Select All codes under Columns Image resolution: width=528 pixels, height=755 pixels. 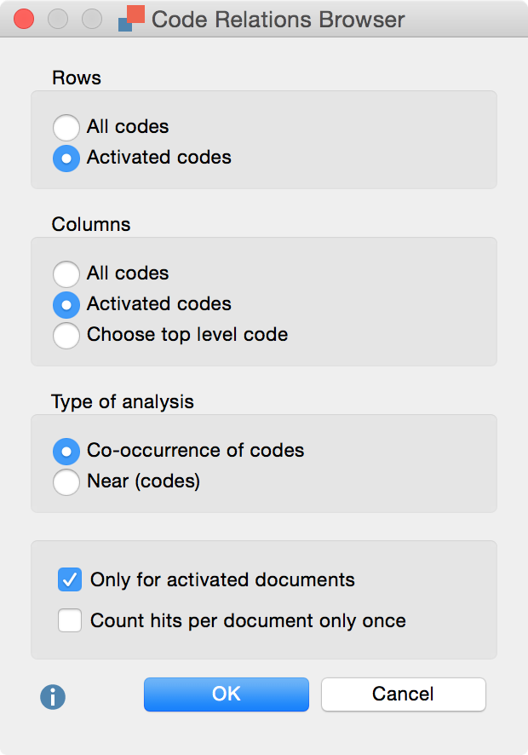coord(66,274)
